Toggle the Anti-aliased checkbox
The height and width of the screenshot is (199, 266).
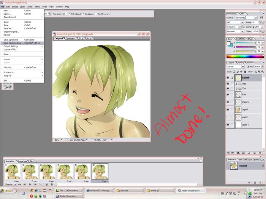click(x=70, y=14)
